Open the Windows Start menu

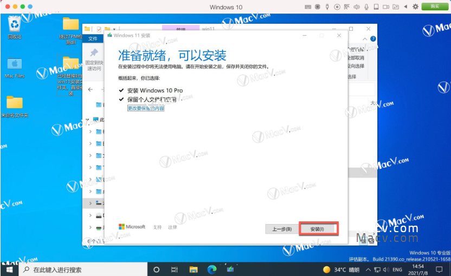click(x=10, y=270)
